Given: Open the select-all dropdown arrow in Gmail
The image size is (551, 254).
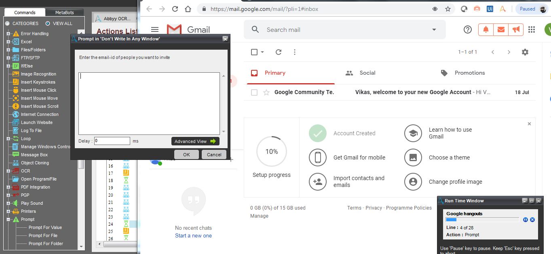Looking at the screenshot, I should click(x=262, y=52).
